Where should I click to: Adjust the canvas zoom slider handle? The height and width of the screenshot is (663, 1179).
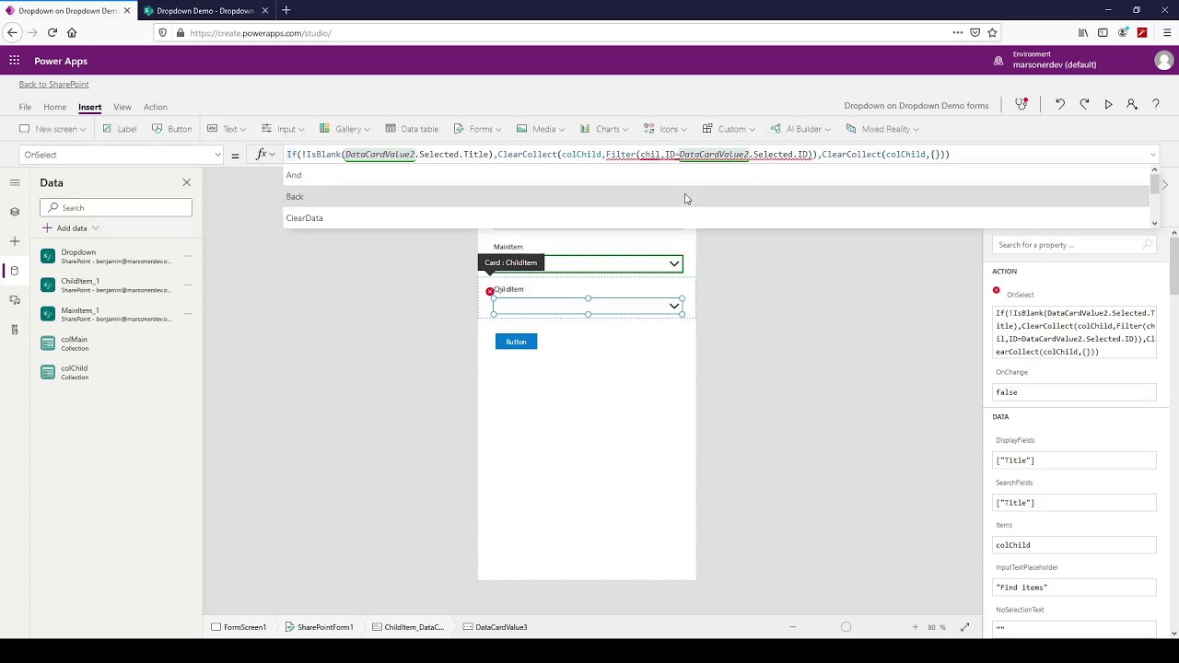pyautogui.click(x=846, y=627)
